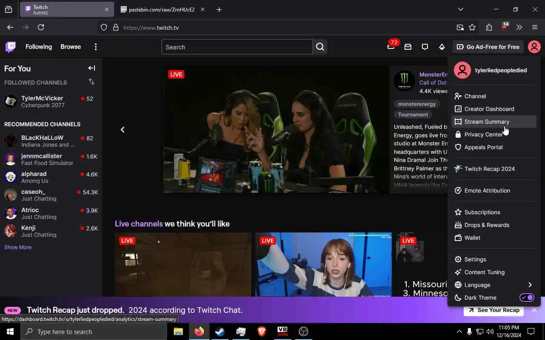
Task: Open Settings from the user menu
Action: (494, 259)
